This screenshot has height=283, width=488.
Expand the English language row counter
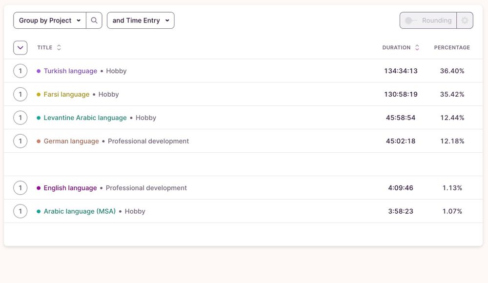(20, 188)
